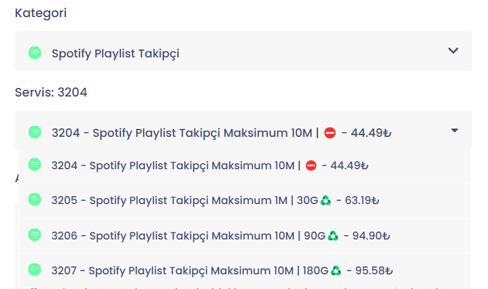Click the Spotify icon in the selected service field
Image resolution: width=488 pixels, height=289 pixels.
(x=35, y=132)
